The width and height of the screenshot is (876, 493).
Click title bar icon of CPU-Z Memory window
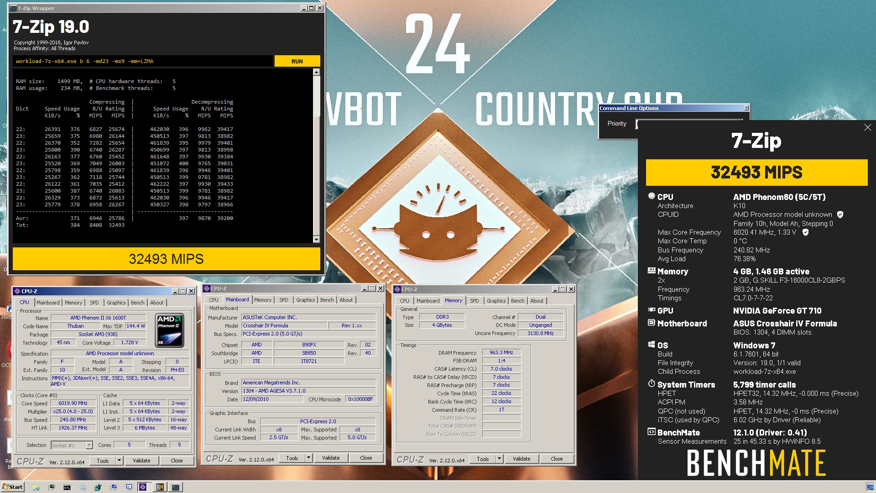[x=397, y=289]
